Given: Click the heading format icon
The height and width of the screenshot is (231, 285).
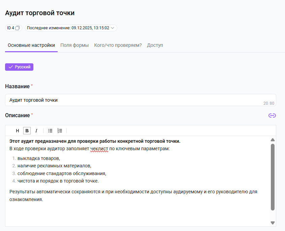Looking at the screenshot, I should click(x=18, y=131).
